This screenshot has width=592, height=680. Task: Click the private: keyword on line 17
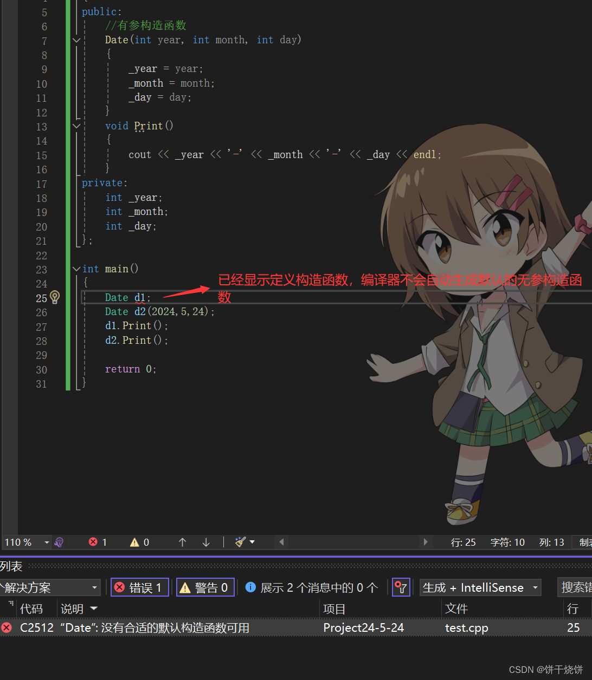pos(105,183)
